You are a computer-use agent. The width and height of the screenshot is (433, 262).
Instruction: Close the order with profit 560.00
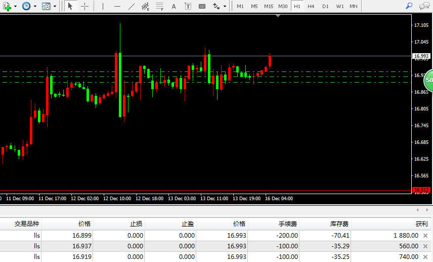[425, 246]
